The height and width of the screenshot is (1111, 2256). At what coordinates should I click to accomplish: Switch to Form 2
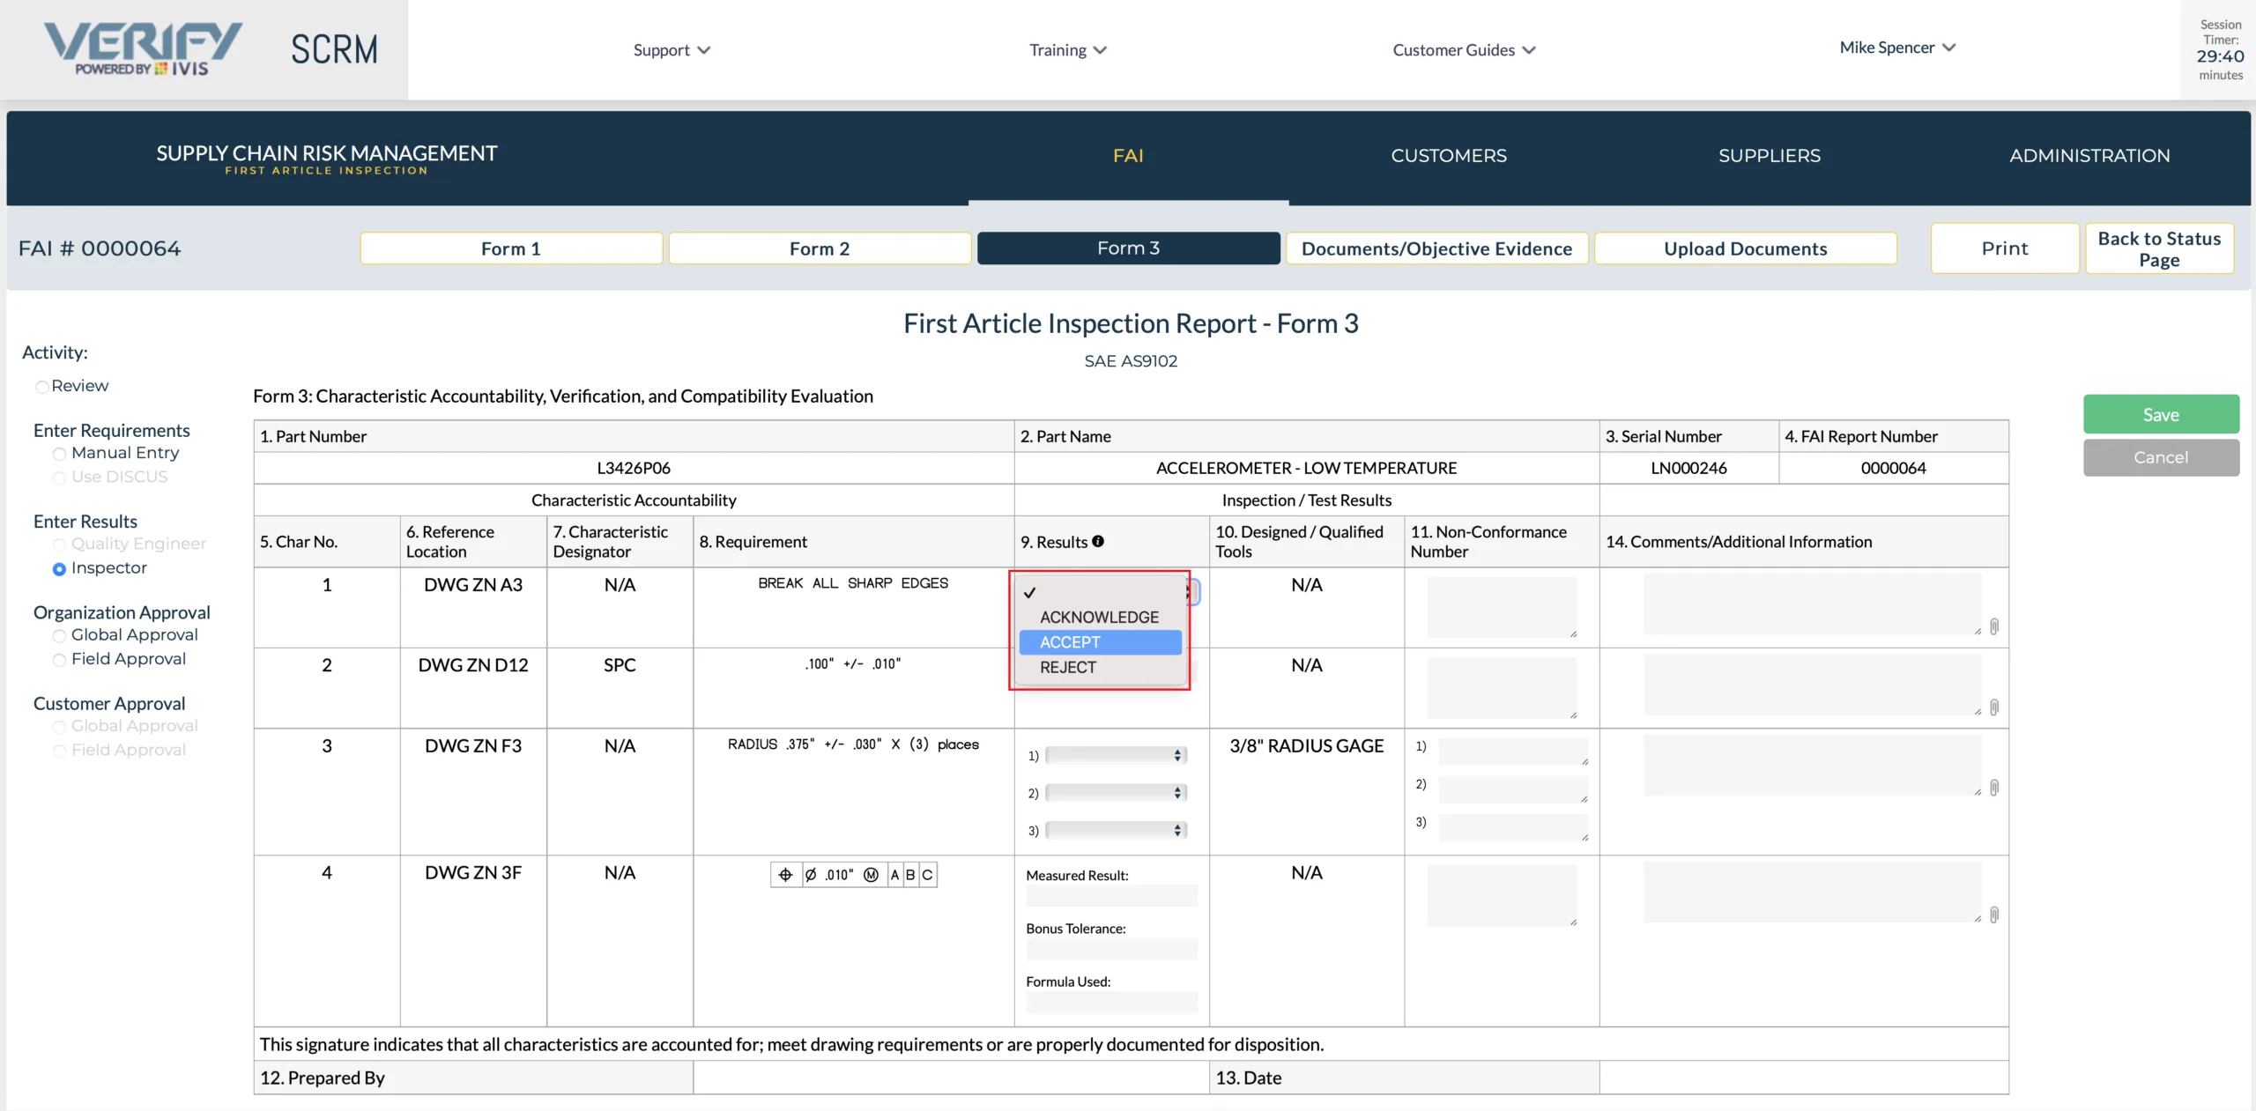coord(820,248)
